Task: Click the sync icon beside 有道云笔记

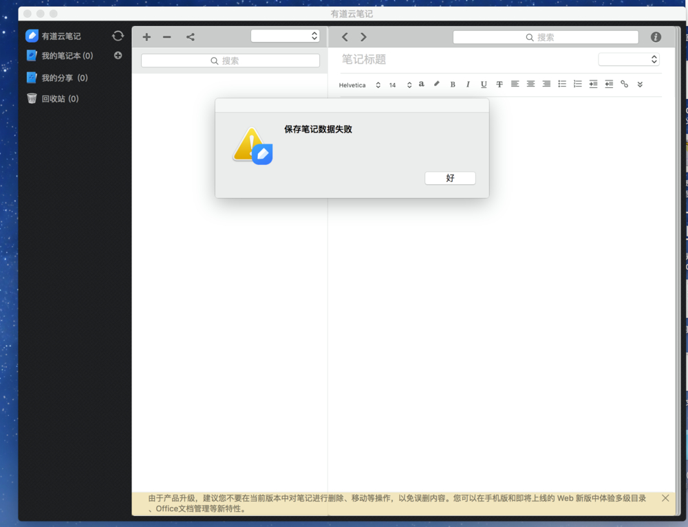Action: point(118,36)
